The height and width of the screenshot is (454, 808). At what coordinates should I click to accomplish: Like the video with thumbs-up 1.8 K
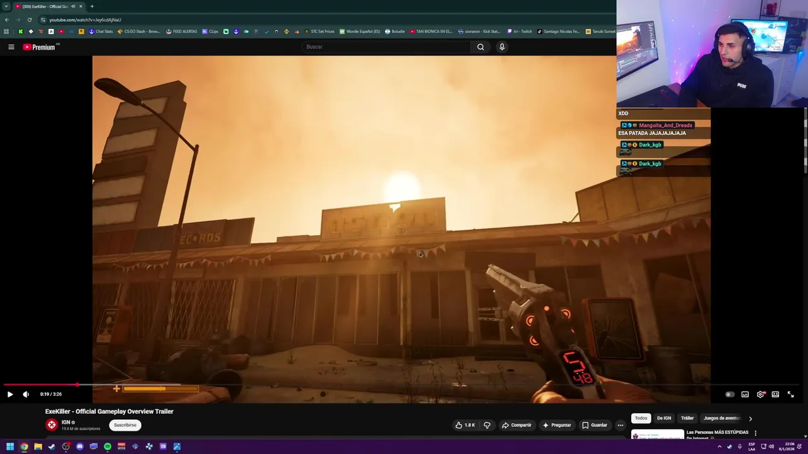(465, 425)
